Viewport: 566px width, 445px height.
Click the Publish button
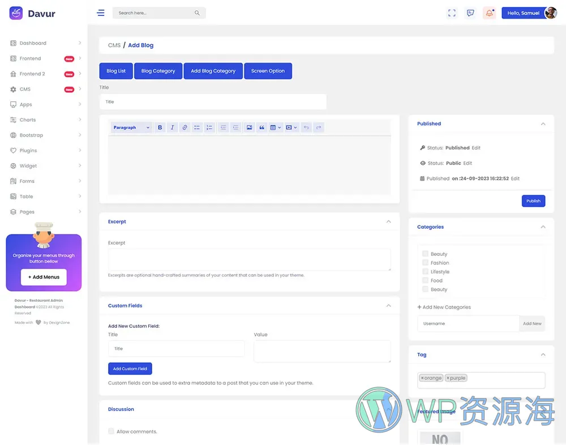[x=533, y=200]
